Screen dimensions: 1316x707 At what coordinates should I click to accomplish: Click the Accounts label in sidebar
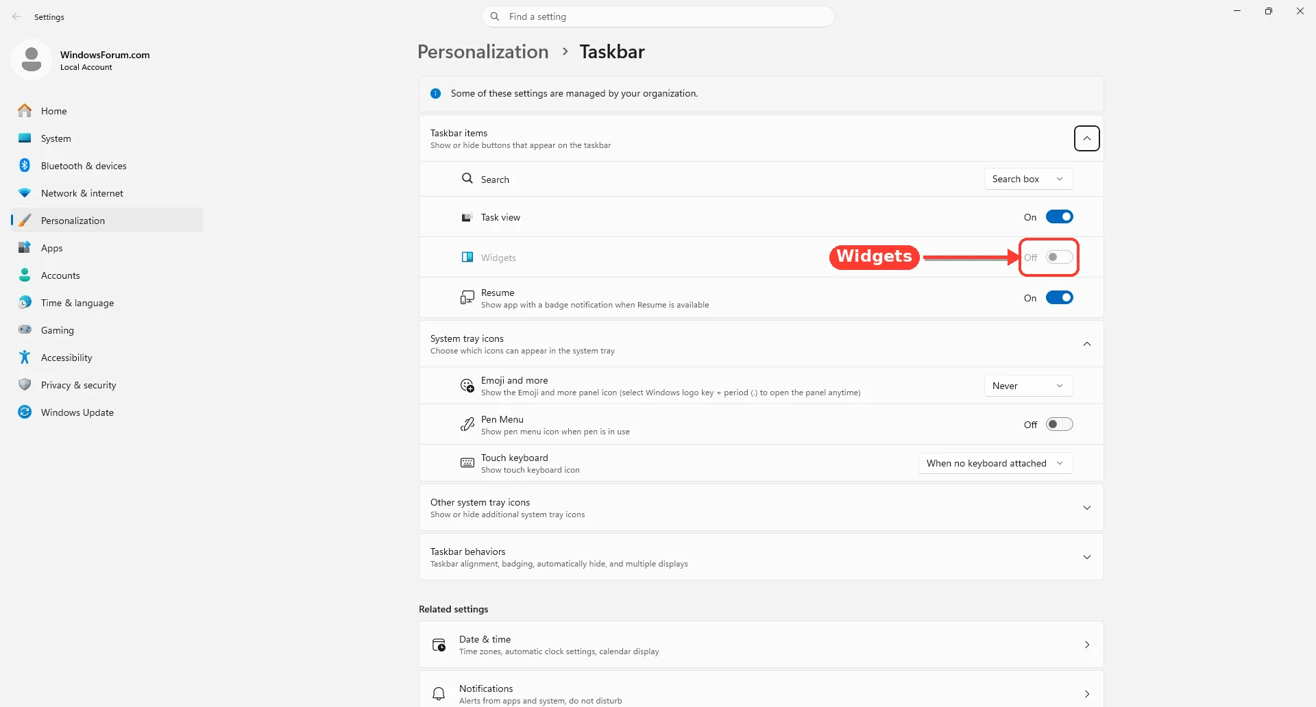tap(60, 275)
